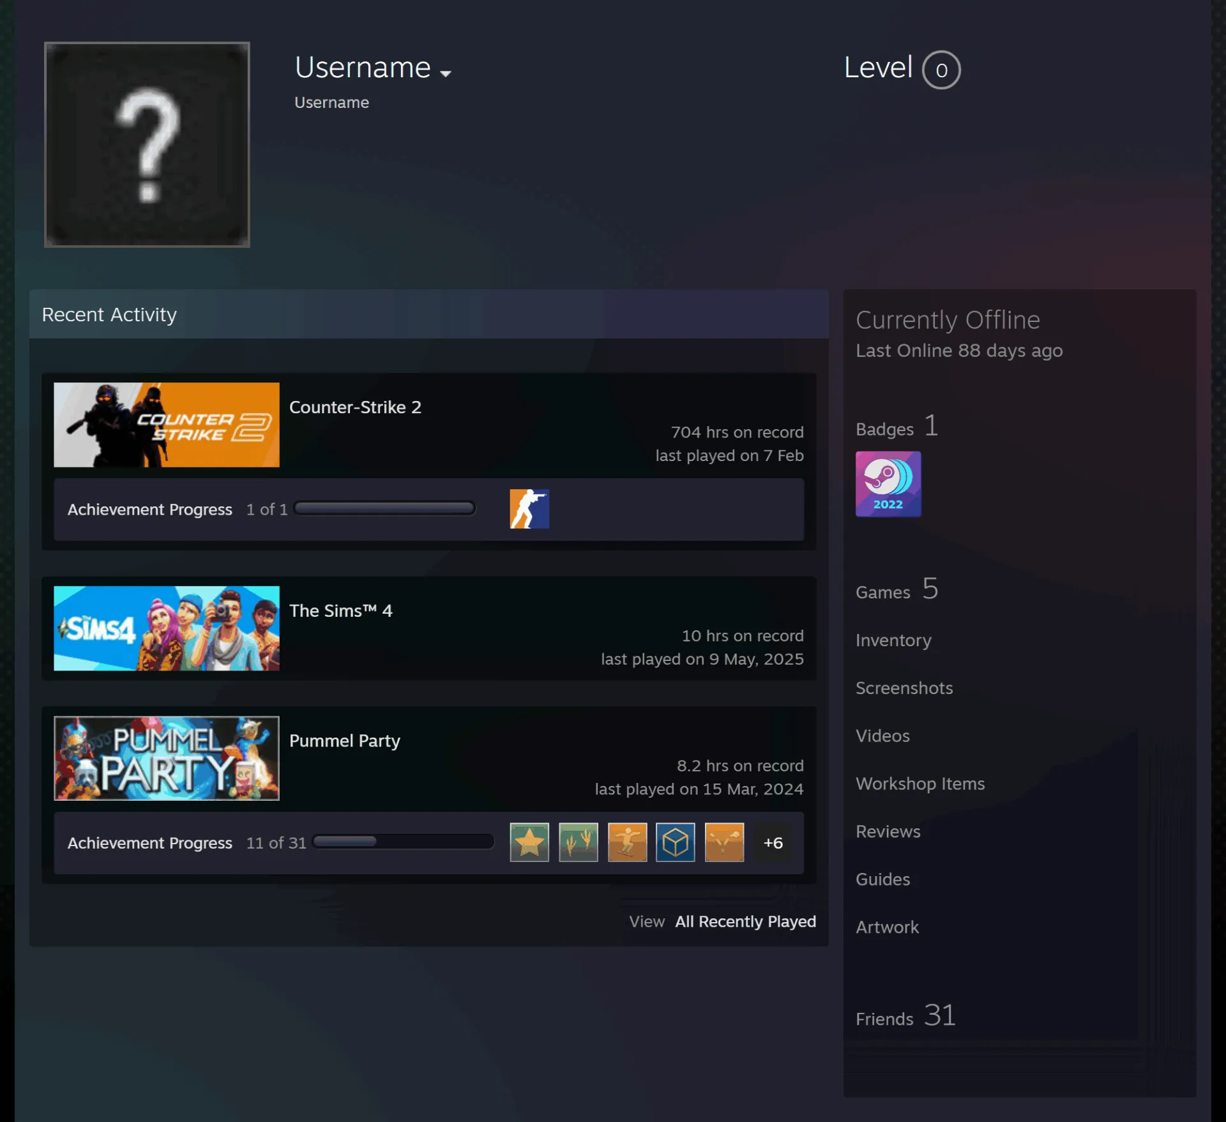
Task: Open the Badges section
Action: pyautogui.click(x=897, y=427)
